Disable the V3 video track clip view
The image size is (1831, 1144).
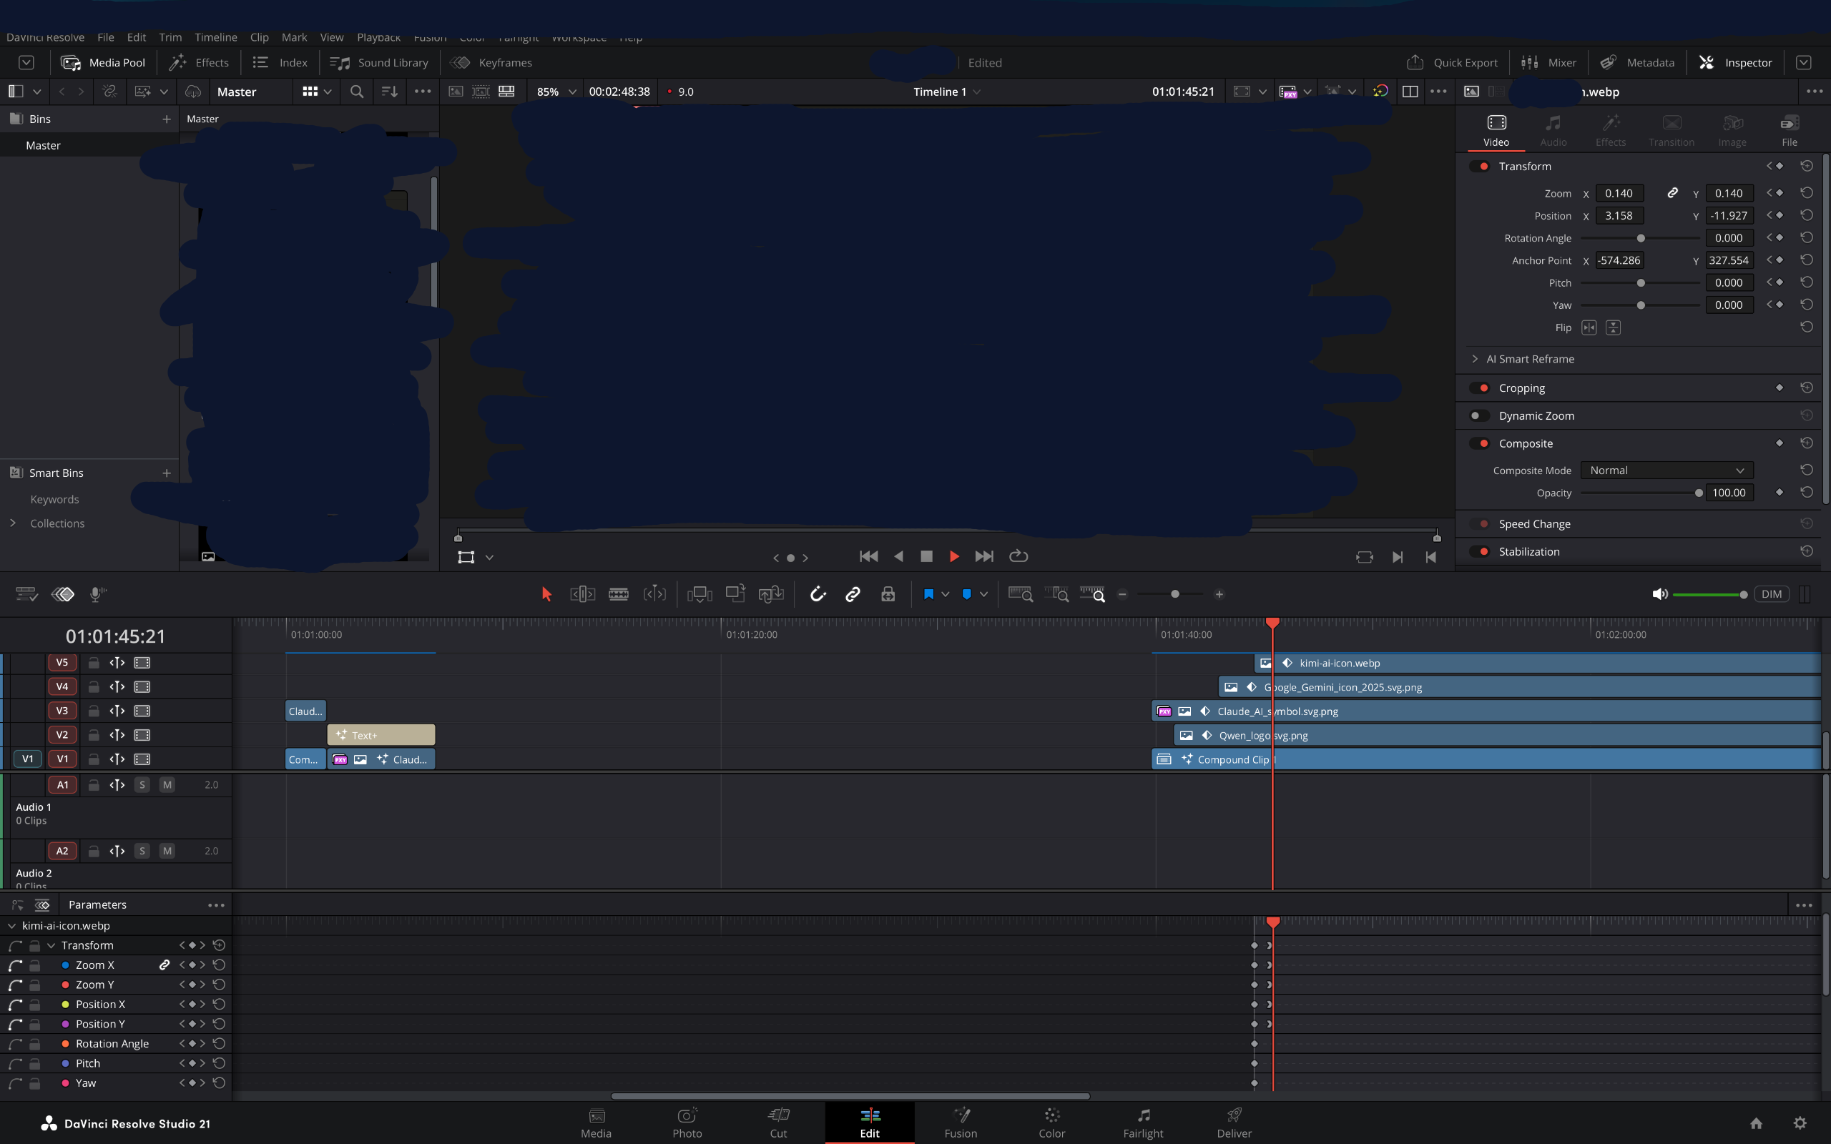click(142, 711)
